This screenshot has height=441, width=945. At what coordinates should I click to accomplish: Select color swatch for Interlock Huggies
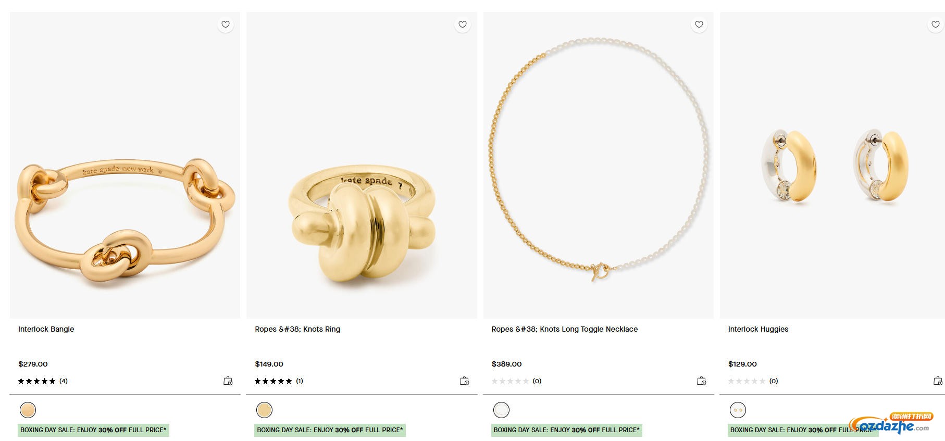[x=738, y=410]
